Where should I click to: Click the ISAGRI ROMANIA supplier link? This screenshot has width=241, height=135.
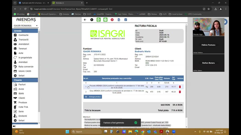point(92,51)
